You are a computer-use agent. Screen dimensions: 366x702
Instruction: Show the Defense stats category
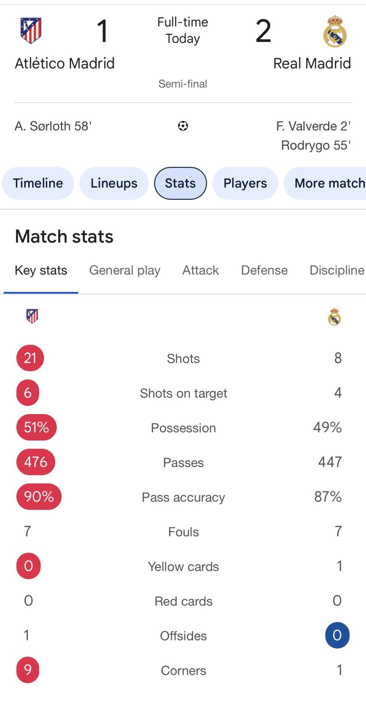pyautogui.click(x=264, y=270)
